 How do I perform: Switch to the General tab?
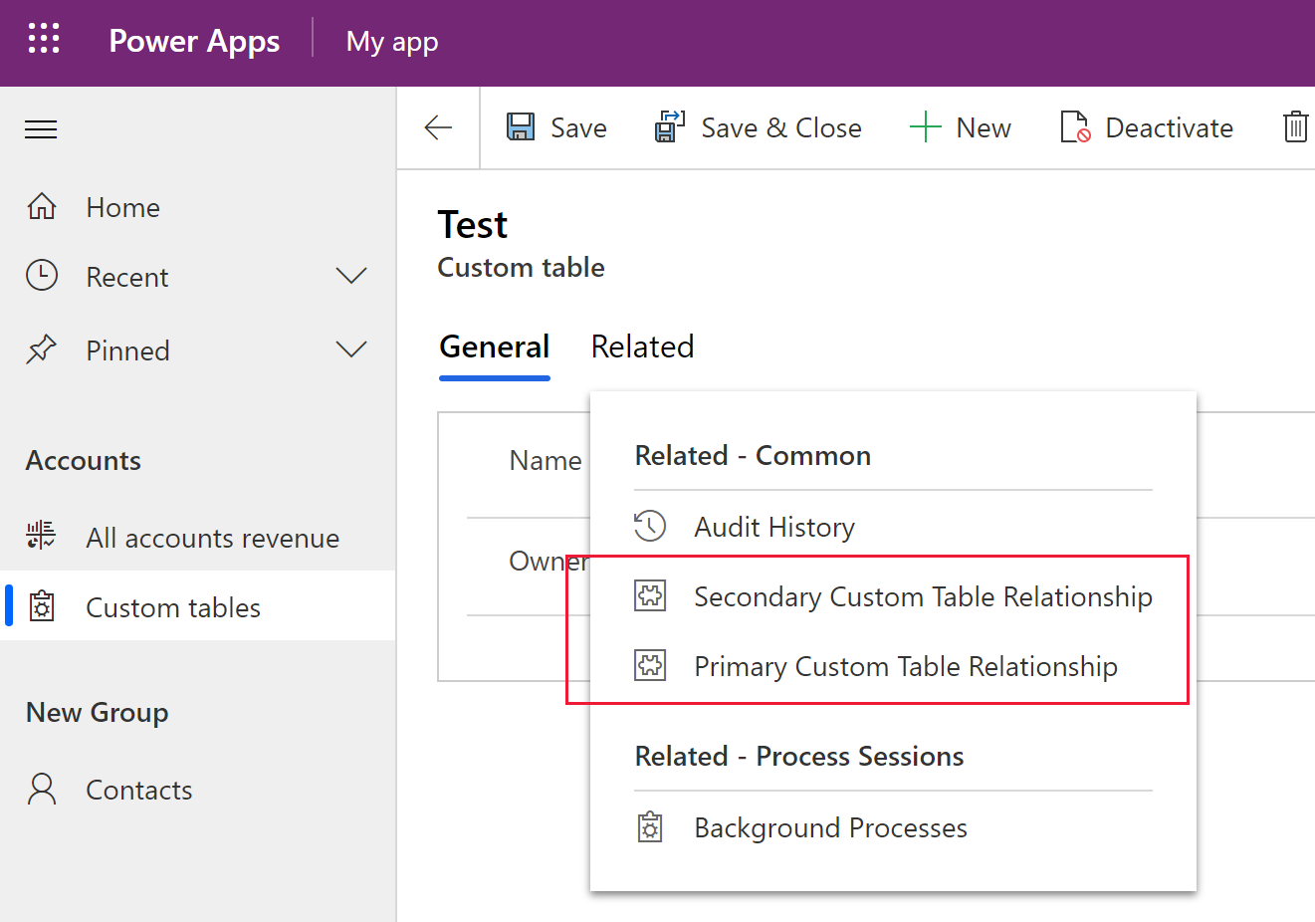tap(495, 346)
